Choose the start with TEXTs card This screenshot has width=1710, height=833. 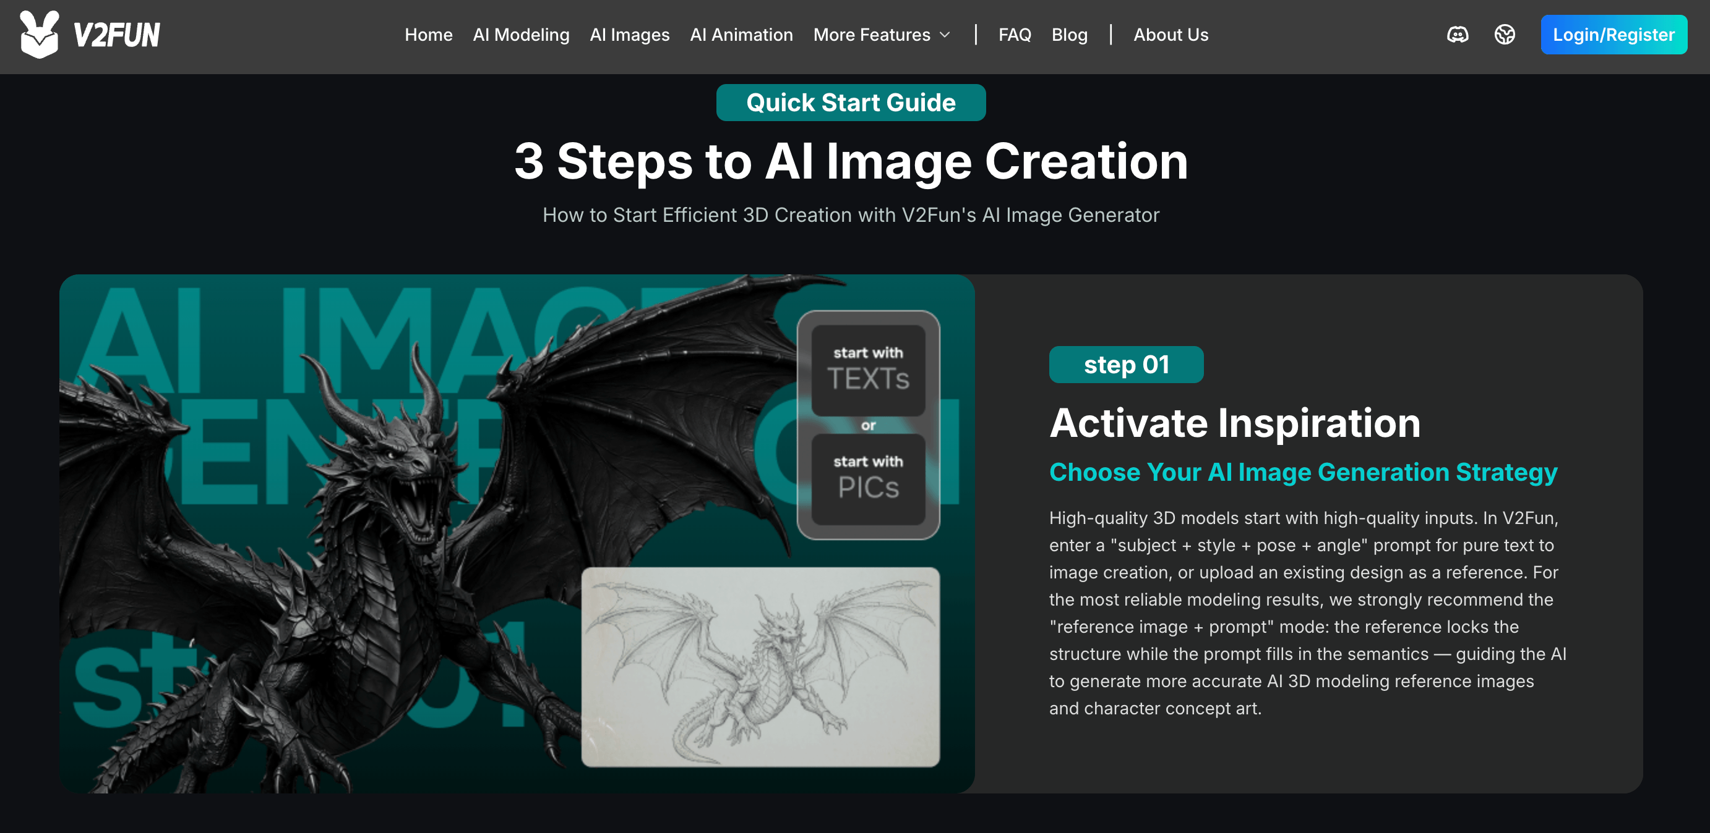pyautogui.click(x=868, y=371)
